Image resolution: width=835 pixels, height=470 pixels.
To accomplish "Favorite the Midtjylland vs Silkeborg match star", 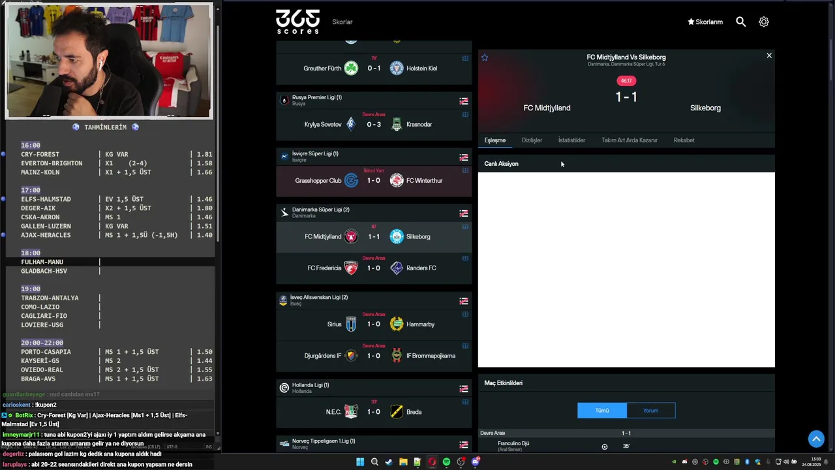I will pyautogui.click(x=485, y=57).
